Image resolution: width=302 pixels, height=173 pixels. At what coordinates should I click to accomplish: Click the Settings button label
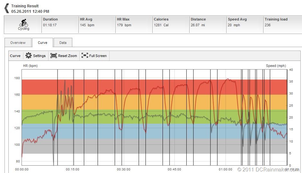pyautogui.click(x=39, y=56)
